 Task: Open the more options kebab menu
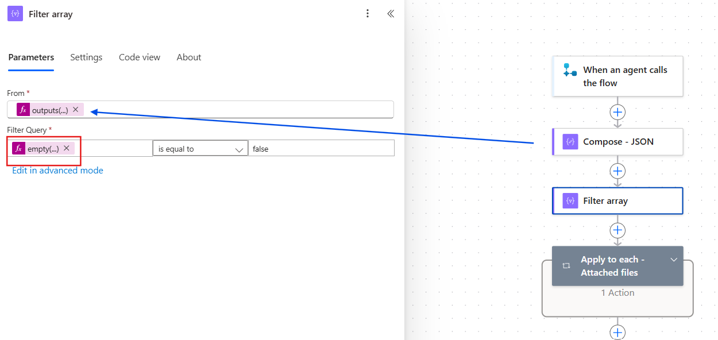pyautogui.click(x=368, y=13)
